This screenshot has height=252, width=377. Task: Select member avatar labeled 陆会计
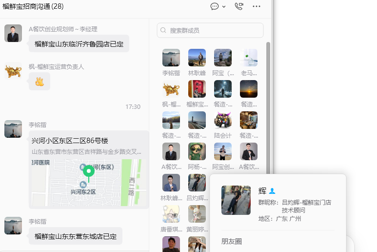(223, 120)
